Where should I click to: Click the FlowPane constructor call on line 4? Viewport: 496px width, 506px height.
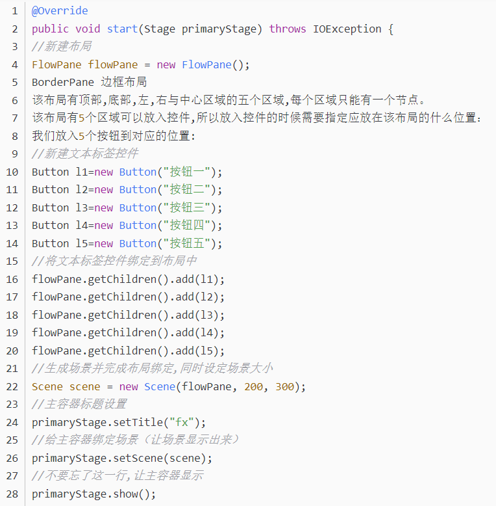[206, 64]
